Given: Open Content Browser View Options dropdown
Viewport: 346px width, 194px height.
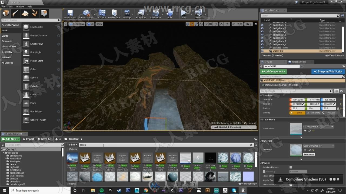Looking at the screenshot, I should (248, 184).
